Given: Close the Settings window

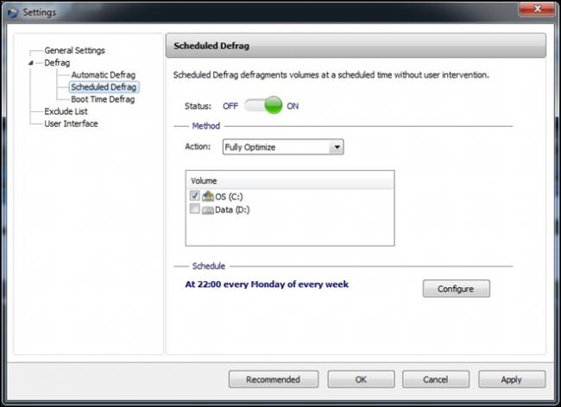Looking at the screenshot, I should [x=537, y=9].
